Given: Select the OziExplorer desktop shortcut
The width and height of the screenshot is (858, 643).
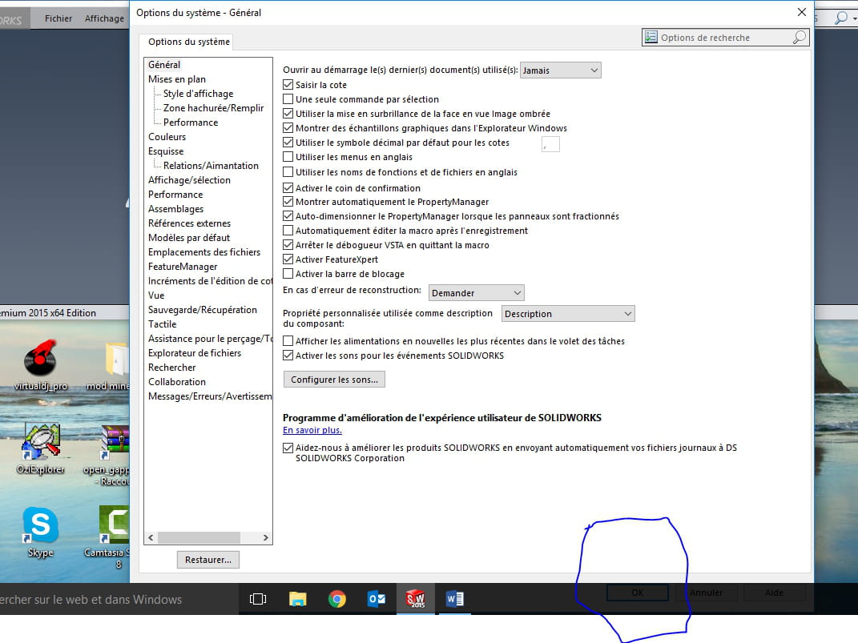Looking at the screenshot, I should pos(41,449).
